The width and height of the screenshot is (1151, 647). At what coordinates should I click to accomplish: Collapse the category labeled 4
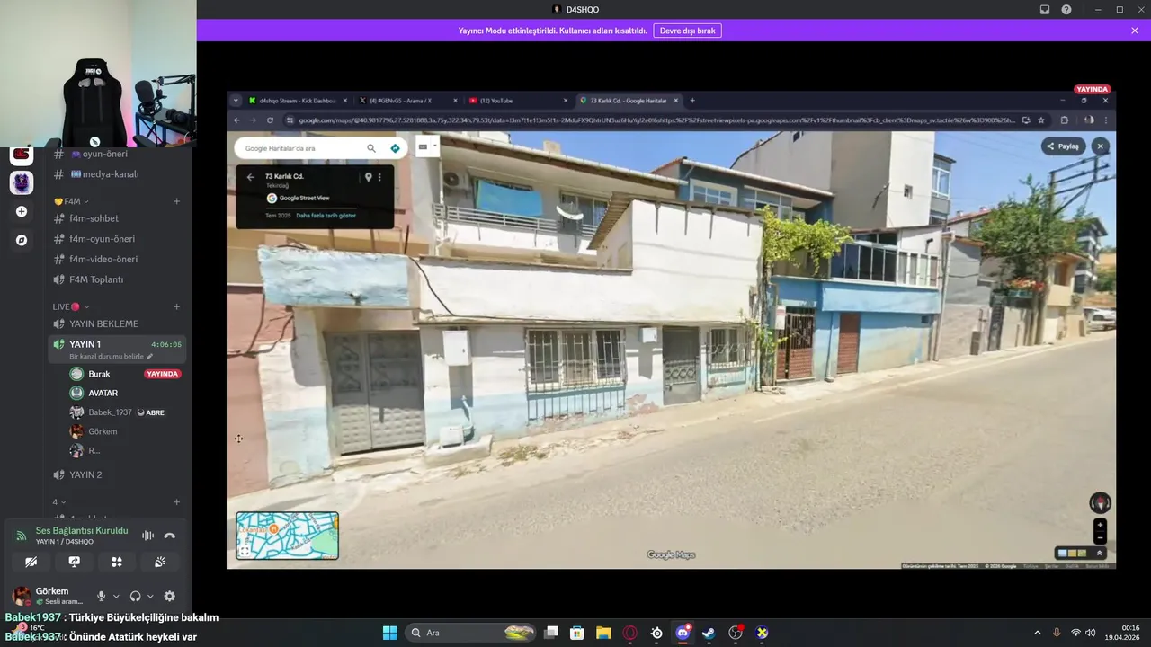[x=59, y=502]
